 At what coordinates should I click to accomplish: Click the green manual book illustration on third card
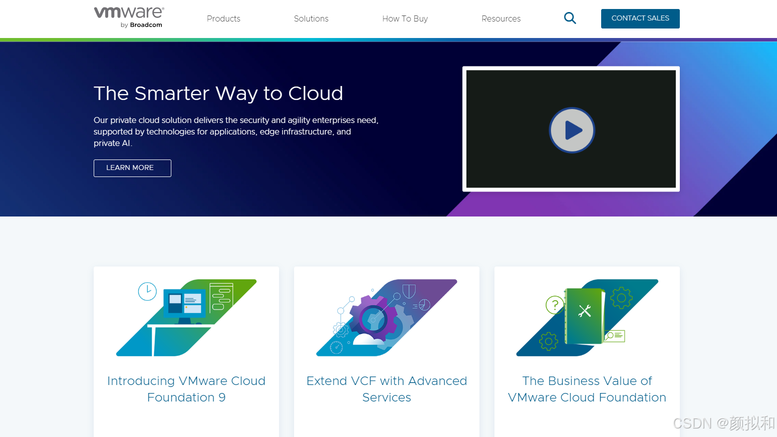click(x=584, y=316)
